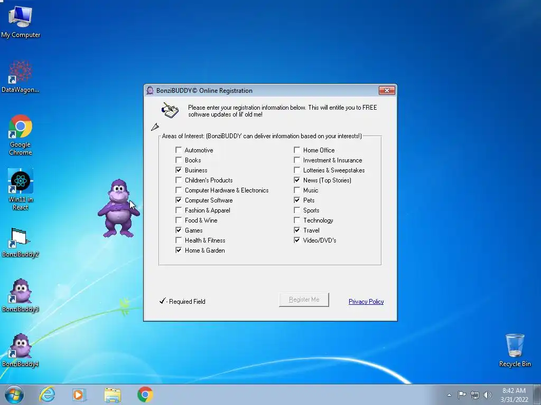Uncheck the Games checkbox
Screen dimensions: 541x405
(x=179, y=230)
